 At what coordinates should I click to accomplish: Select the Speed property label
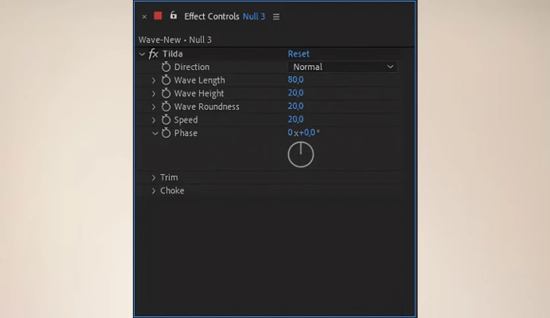click(x=186, y=120)
